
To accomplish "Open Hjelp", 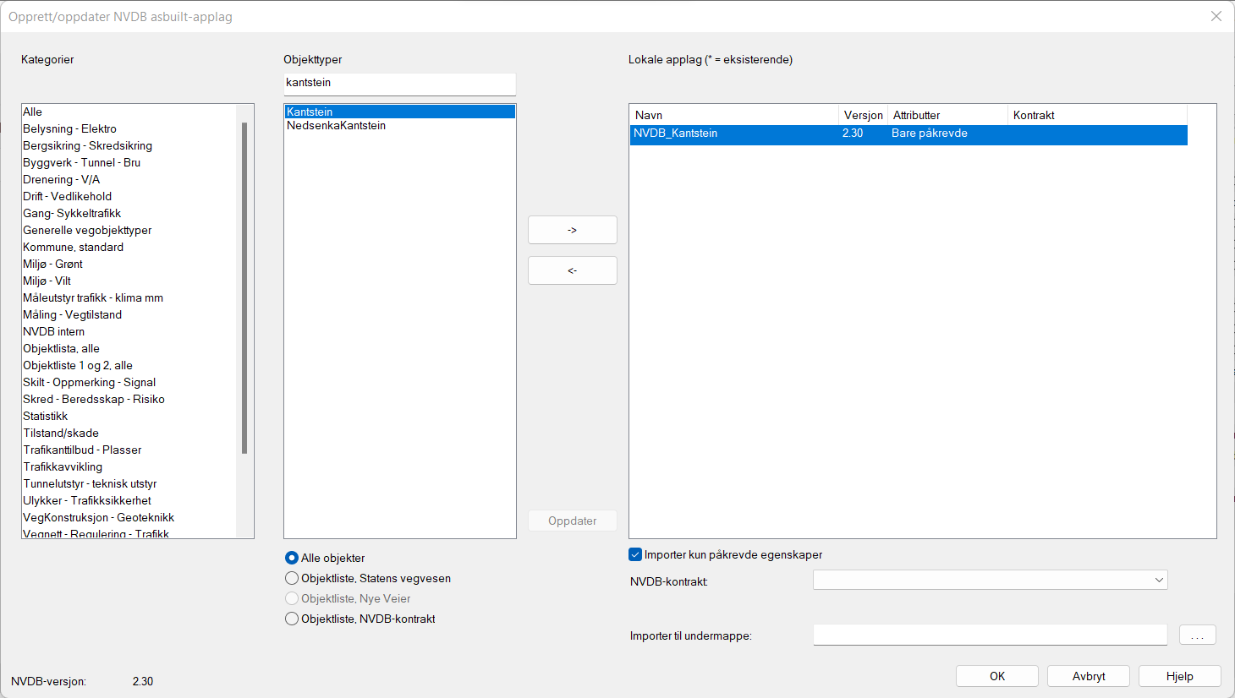I will [1179, 676].
